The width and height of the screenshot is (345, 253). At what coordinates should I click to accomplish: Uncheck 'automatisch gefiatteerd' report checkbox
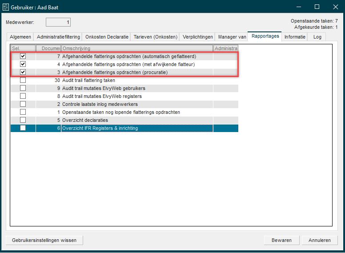(23, 56)
